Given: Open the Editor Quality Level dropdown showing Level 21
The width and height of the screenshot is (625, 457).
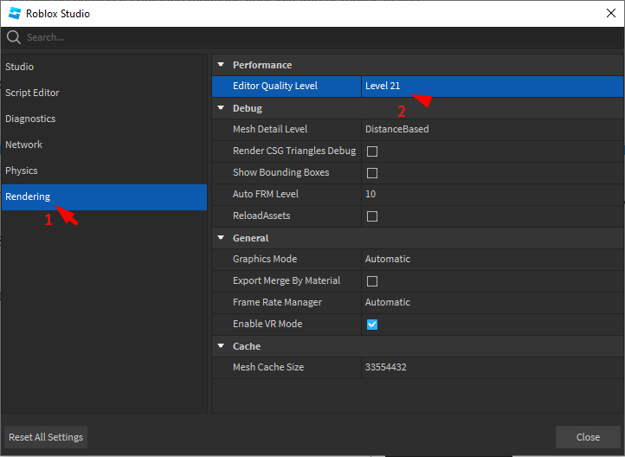Looking at the screenshot, I should [492, 86].
